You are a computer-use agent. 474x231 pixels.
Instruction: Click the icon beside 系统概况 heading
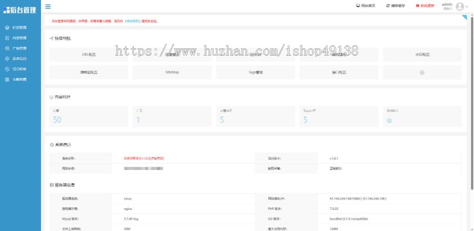click(x=52, y=145)
